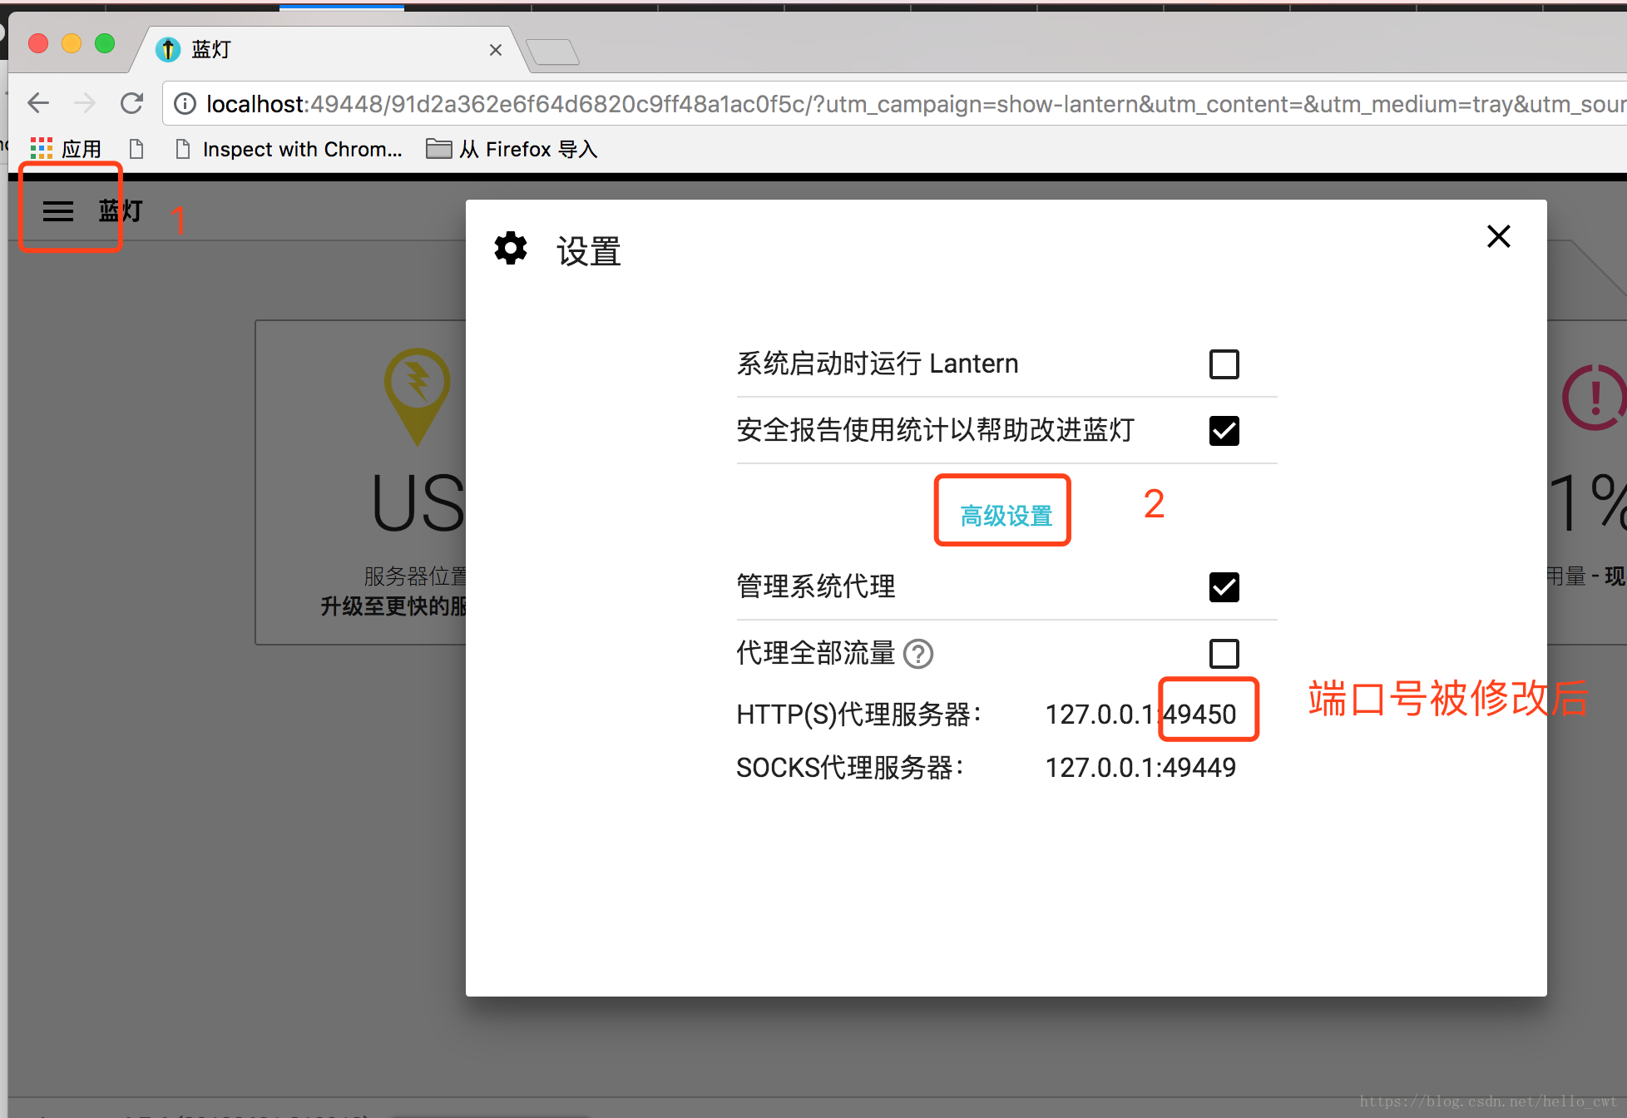The width and height of the screenshot is (1627, 1118).
Task: Click the 升级至更快的服 upgrade text
Action: point(393,606)
